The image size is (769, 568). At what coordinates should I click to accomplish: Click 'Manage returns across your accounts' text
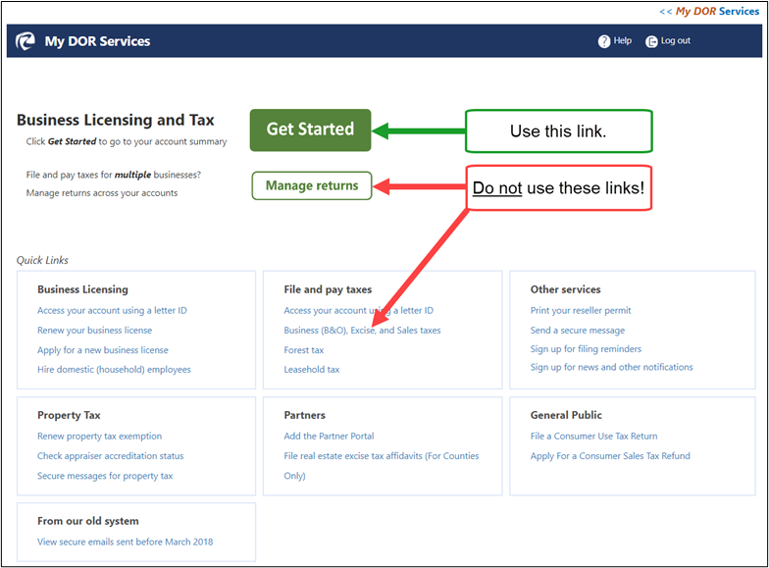pos(102,193)
